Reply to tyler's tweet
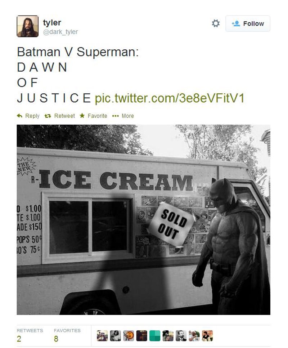This screenshot has width=288, height=348. pyautogui.click(x=28, y=116)
